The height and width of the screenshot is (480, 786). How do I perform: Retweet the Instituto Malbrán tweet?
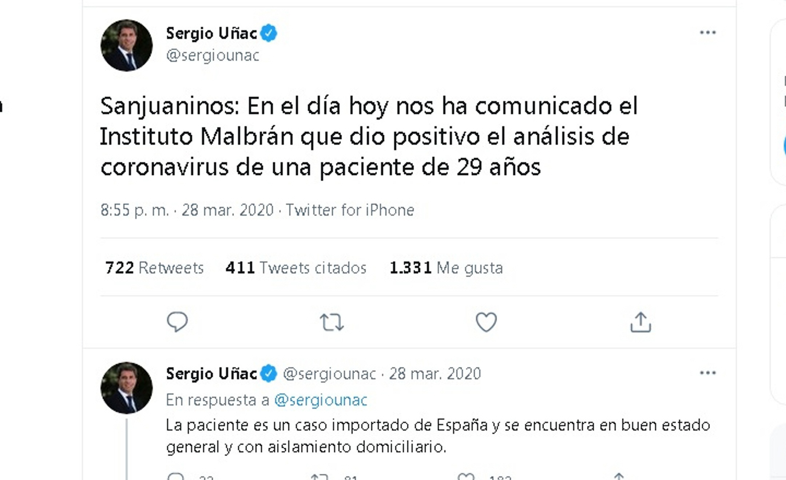tap(332, 322)
